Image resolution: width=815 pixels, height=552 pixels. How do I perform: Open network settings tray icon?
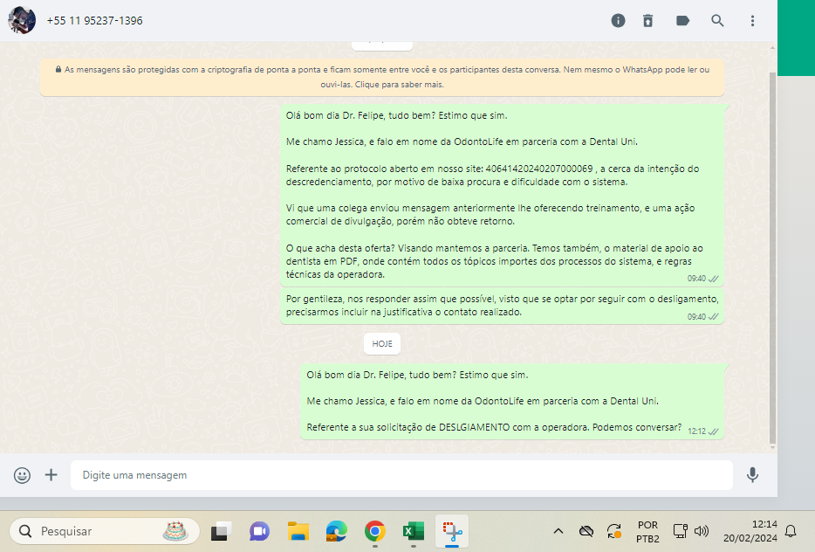coord(680,531)
